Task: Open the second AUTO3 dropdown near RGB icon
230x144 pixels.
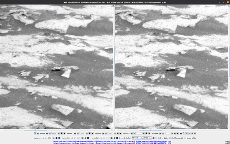Action: 147,138
